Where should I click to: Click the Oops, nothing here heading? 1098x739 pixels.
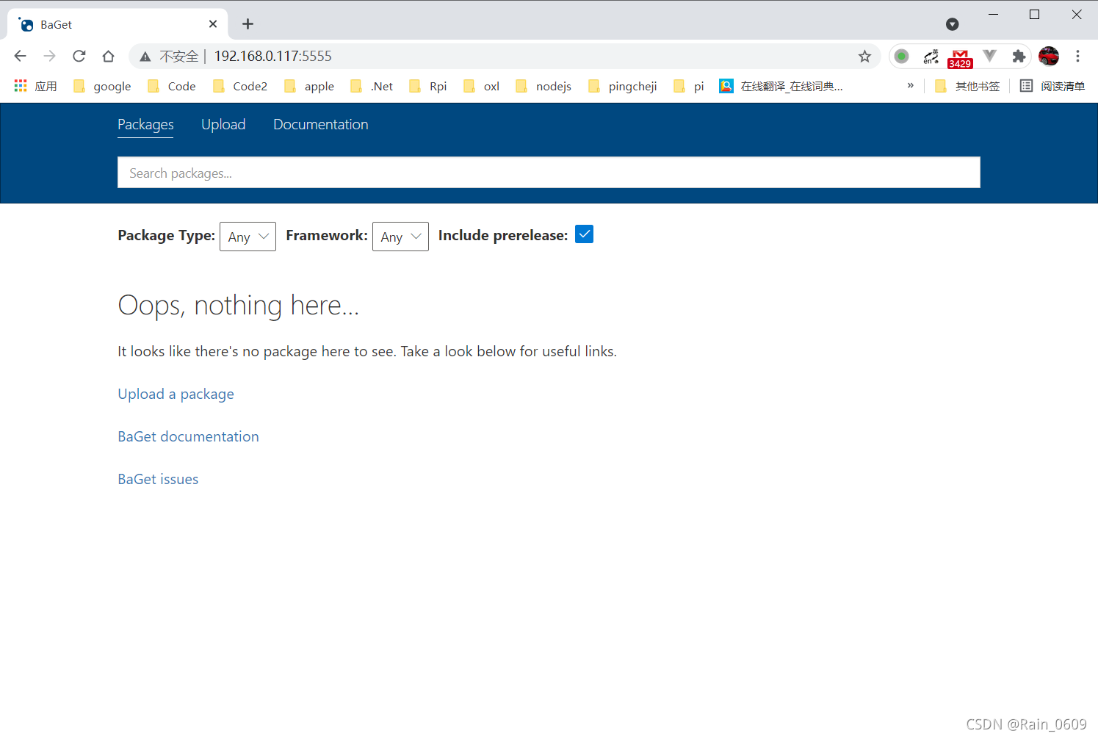coord(238,305)
